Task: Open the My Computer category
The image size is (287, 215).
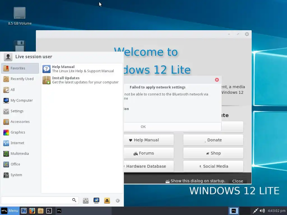Action: pyautogui.click(x=20, y=101)
